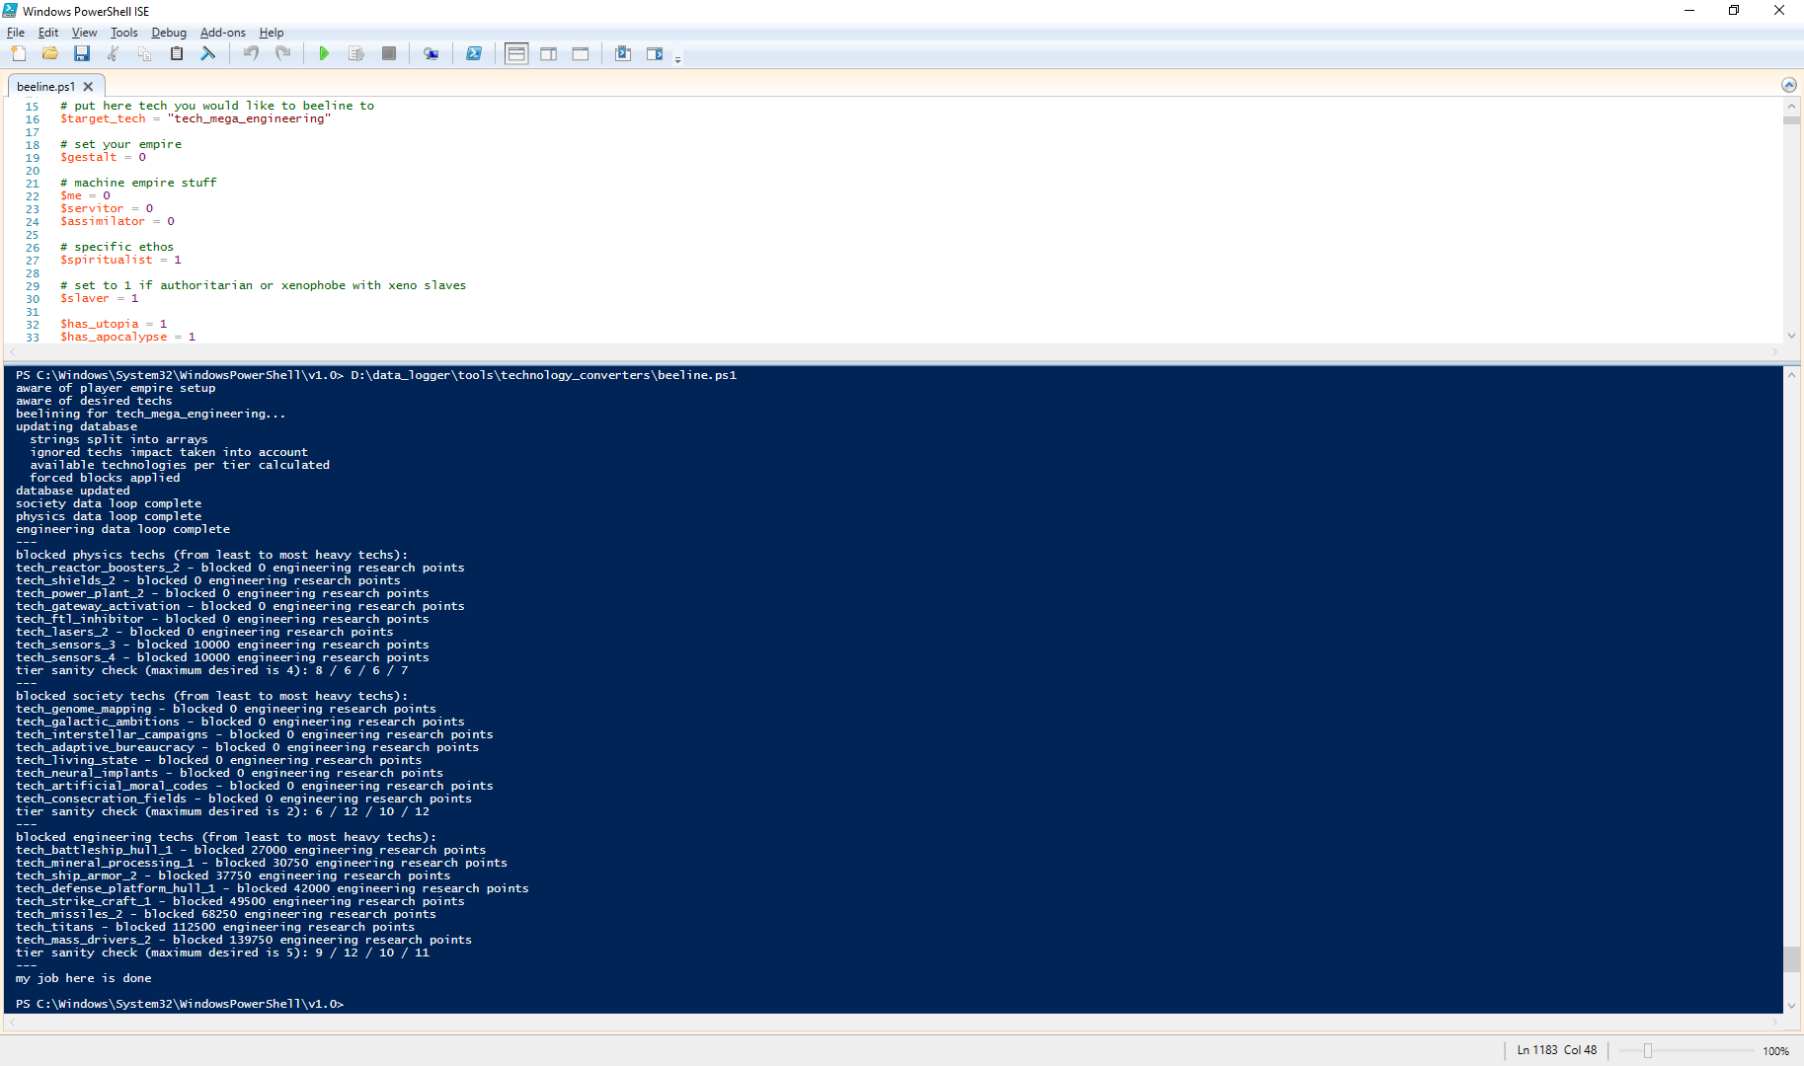The image size is (1804, 1066).
Task: Open a script file with the folder icon
Action: point(50,53)
